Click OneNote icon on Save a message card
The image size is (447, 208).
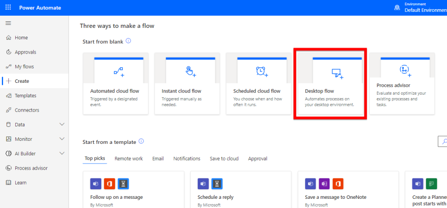click(324, 184)
